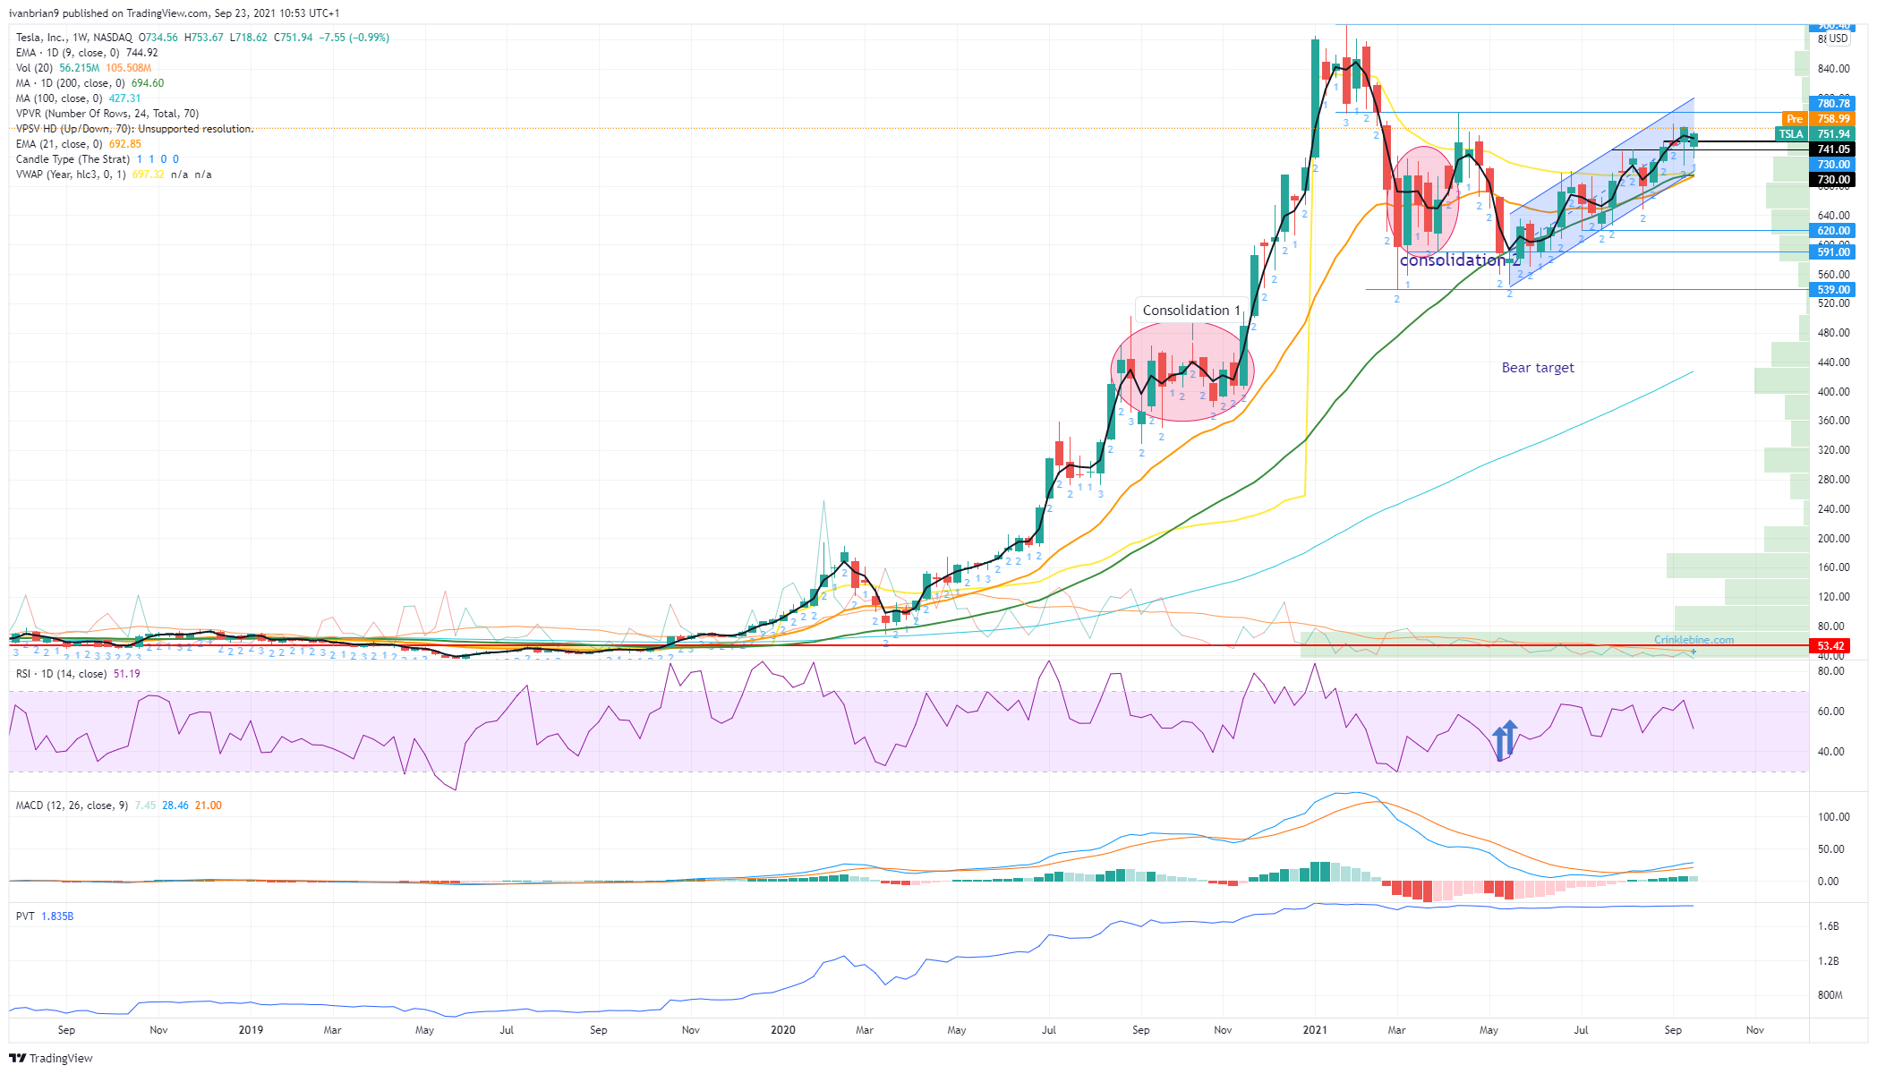Select the EMA 1D (9, close, 0) legend
Viewport: 1877px width, 1074px height.
click(x=87, y=53)
